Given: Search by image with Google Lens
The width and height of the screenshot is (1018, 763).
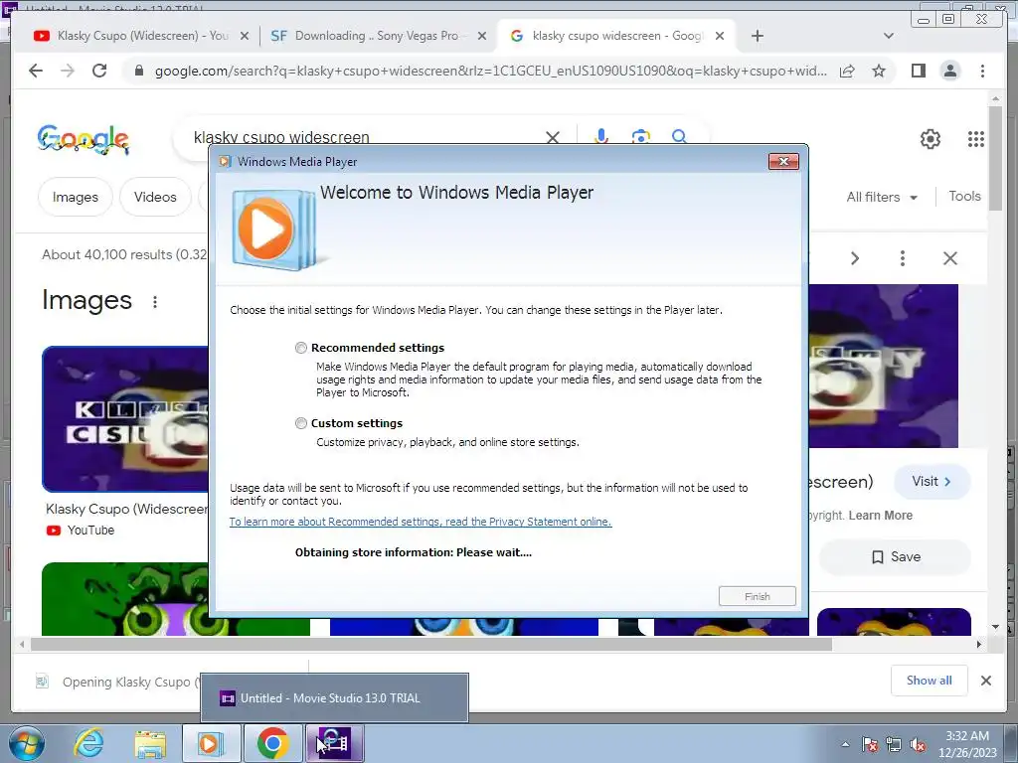Looking at the screenshot, I should pyautogui.click(x=641, y=136).
